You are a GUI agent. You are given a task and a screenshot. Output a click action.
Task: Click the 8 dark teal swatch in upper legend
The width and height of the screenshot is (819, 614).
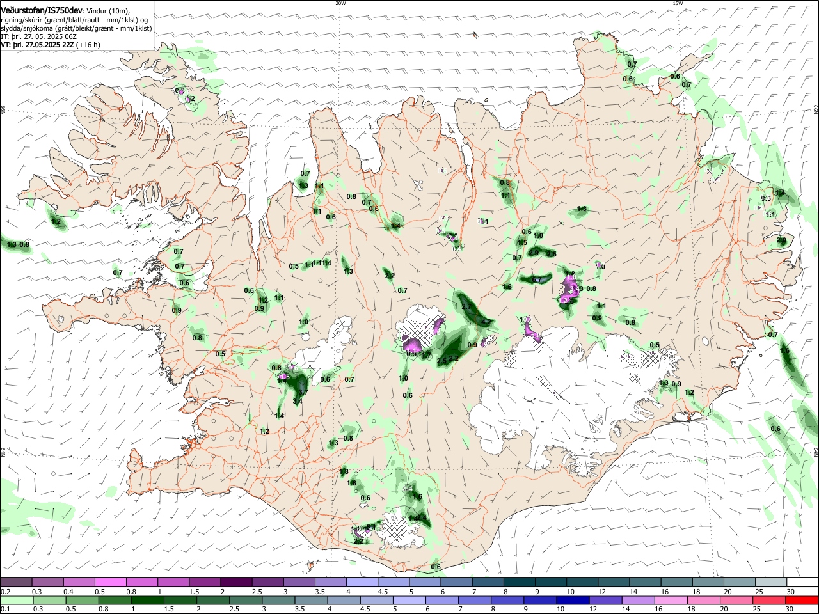[x=520, y=583]
